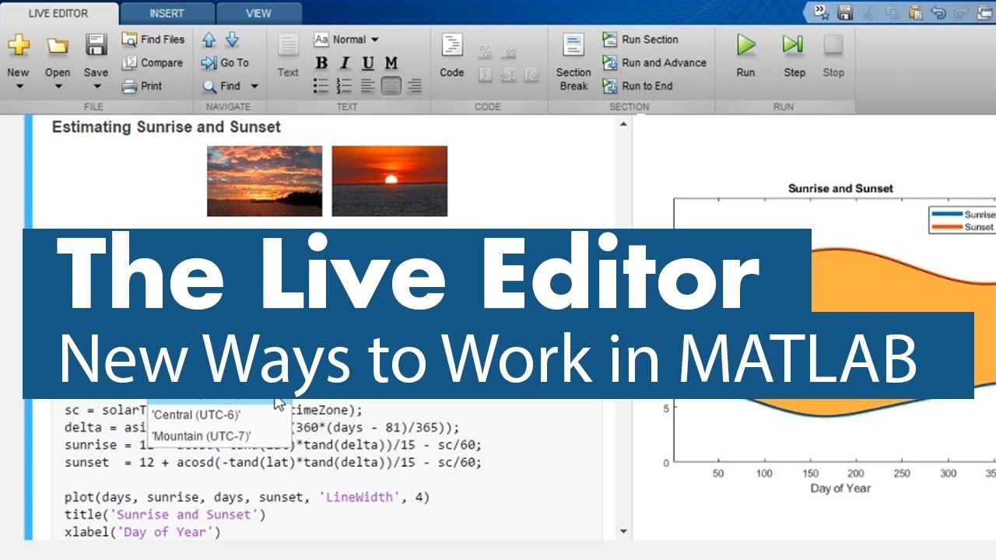Toggle bulleted list
Viewport: 996px width, 560px height.
point(321,86)
